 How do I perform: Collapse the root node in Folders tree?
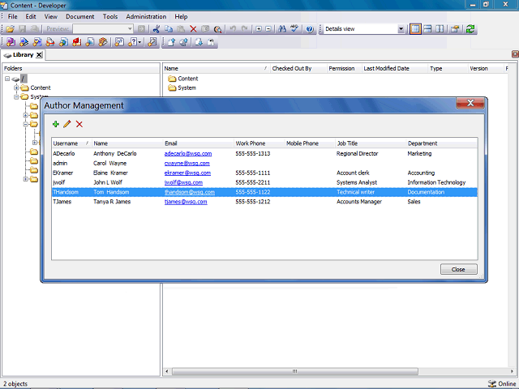(x=7, y=79)
